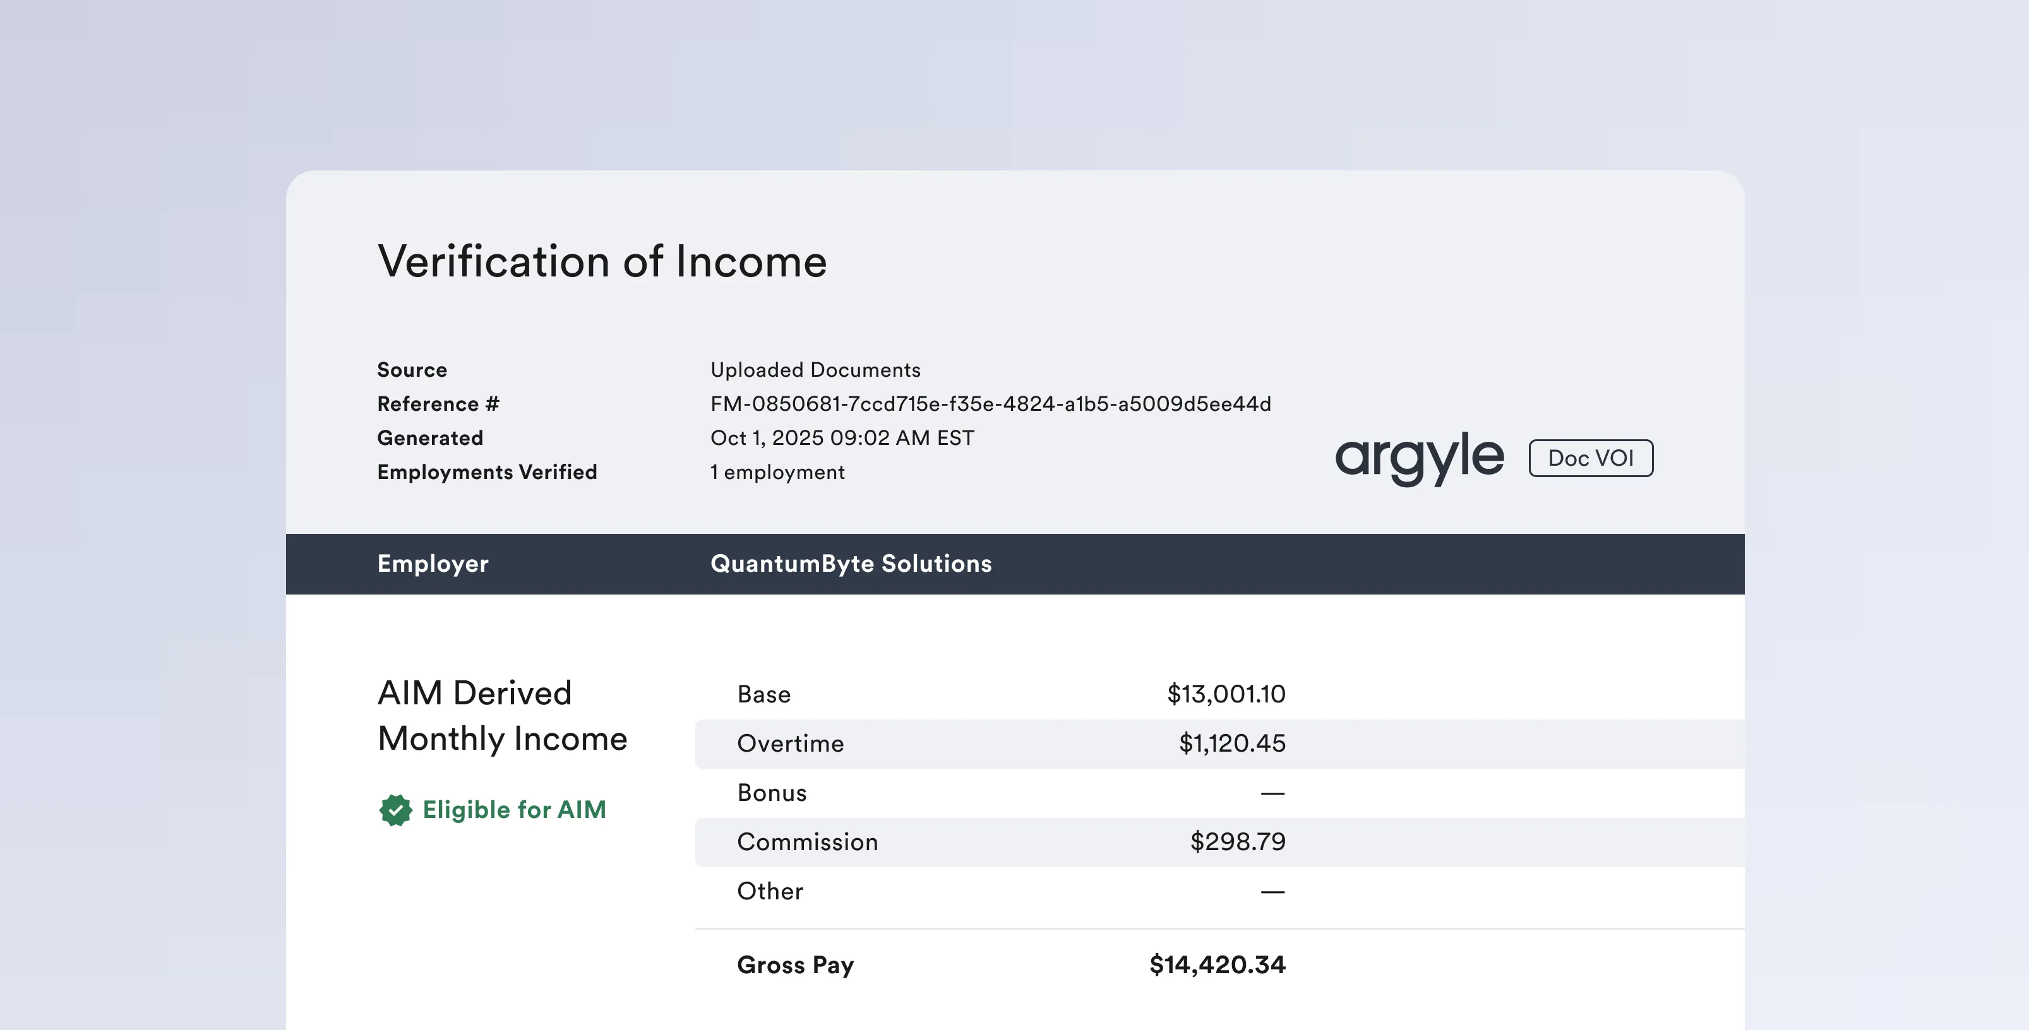The height and width of the screenshot is (1030, 2029).
Task: Click the Uploaded Documents source value
Action: coord(815,370)
